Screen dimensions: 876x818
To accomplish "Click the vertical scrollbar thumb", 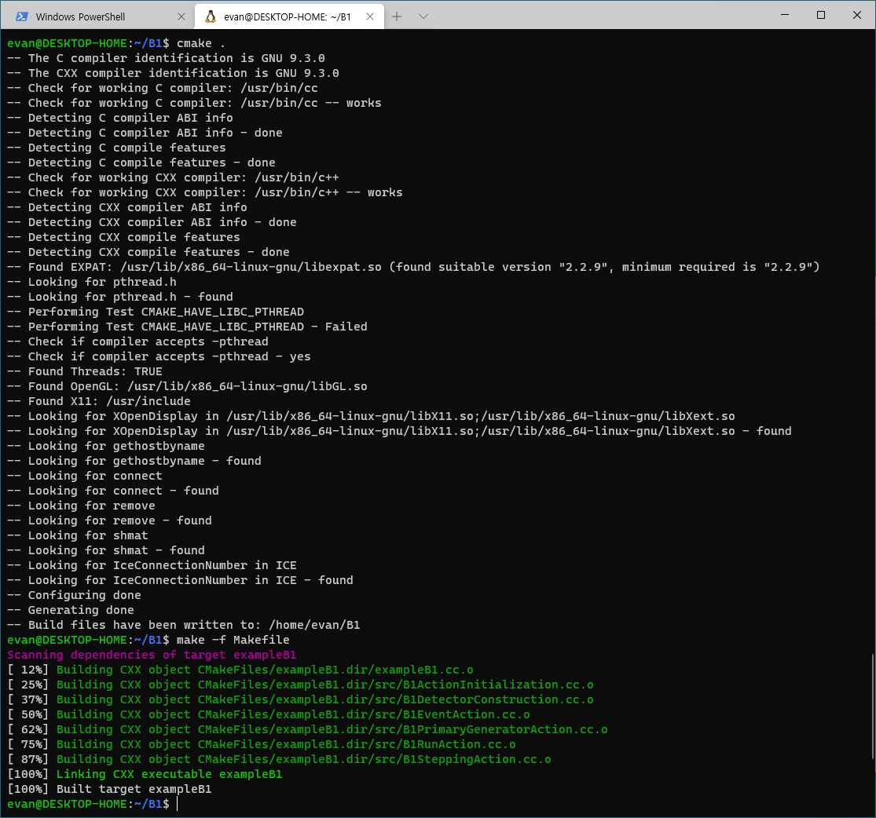I will click(x=871, y=707).
